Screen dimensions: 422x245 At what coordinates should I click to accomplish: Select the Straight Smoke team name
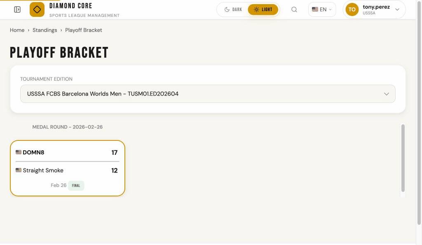43,170
